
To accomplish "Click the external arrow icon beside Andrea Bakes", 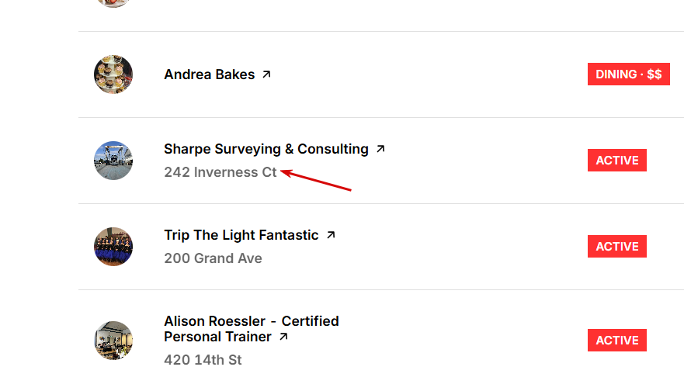I will tap(266, 74).
